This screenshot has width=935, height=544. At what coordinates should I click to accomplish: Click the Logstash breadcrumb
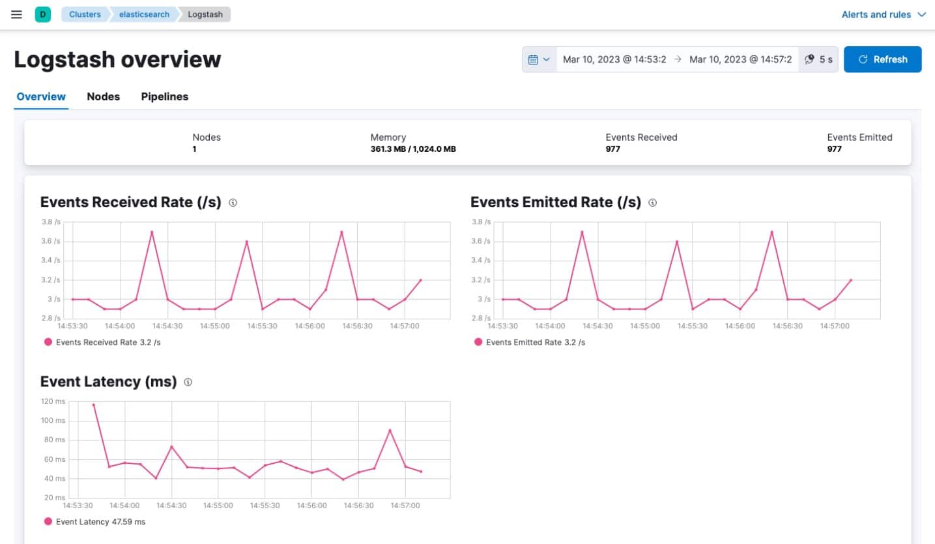[x=205, y=14]
